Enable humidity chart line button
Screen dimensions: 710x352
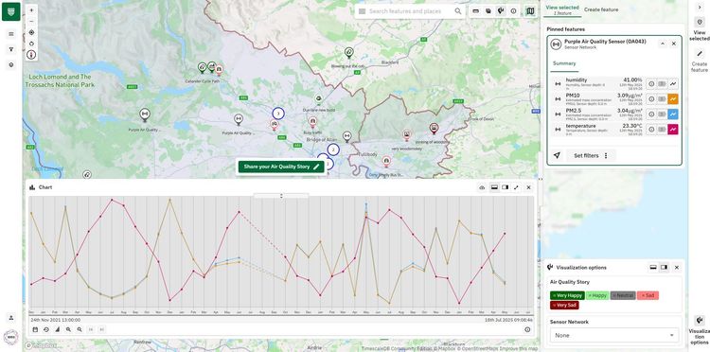[673, 83]
